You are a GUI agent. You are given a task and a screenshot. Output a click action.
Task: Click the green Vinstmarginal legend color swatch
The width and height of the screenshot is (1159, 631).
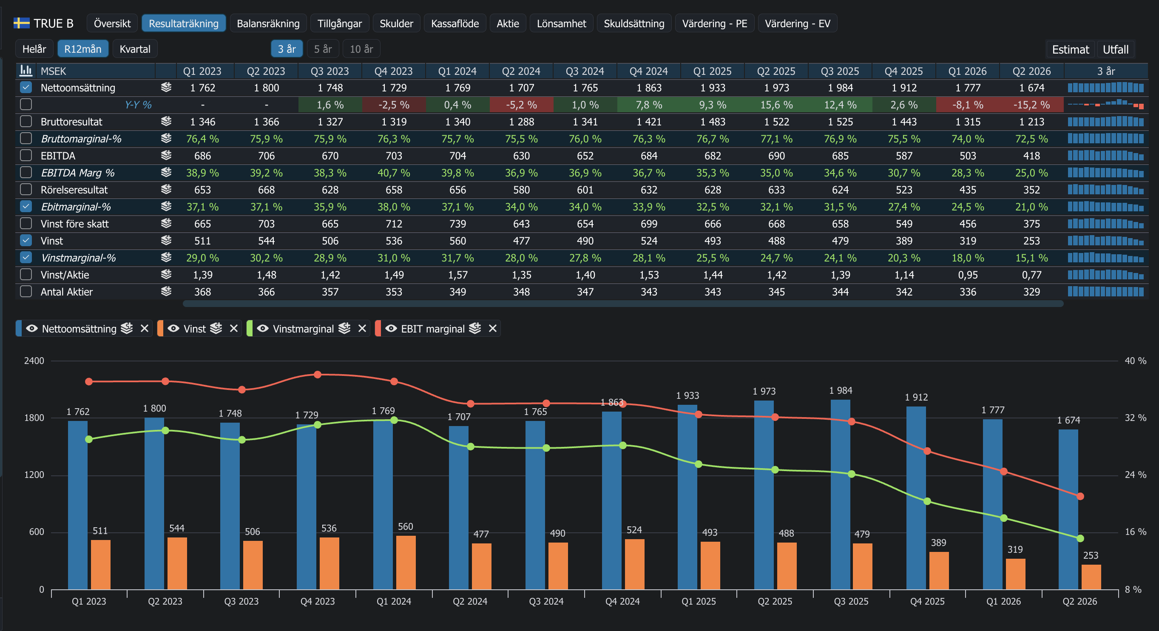[x=250, y=329]
